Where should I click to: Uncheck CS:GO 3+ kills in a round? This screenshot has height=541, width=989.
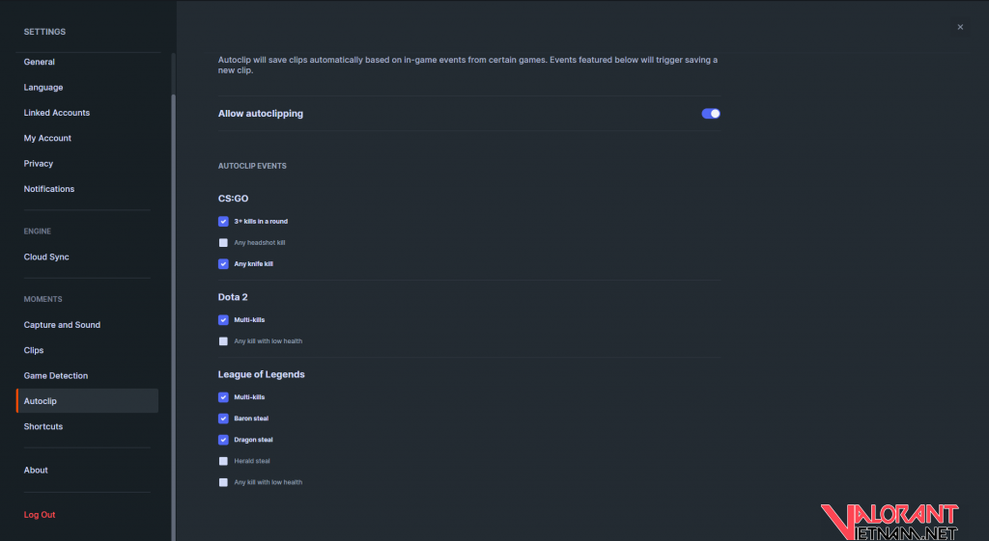click(x=223, y=222)
